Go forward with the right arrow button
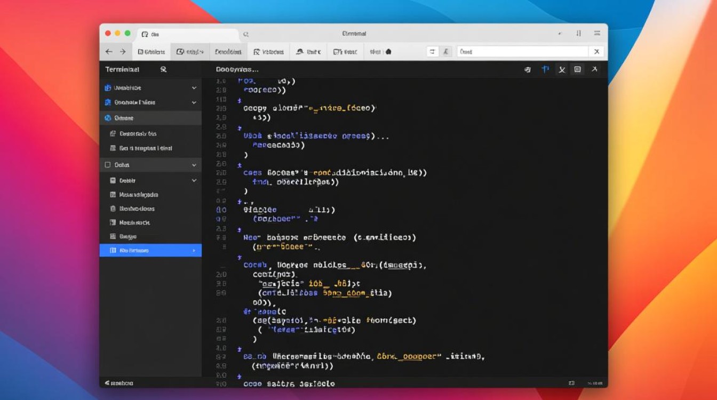This screenshot has width=717, height=400. pos(123,52)
